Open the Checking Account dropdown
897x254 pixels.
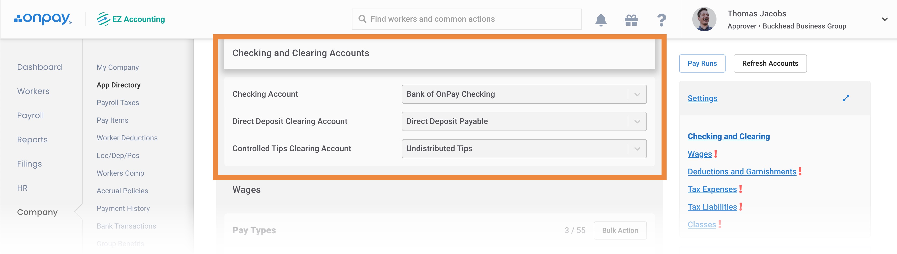coord(524,94)
